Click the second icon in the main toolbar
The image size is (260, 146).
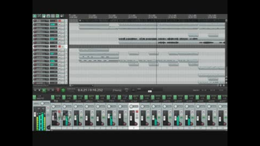(x=39, y=16)
